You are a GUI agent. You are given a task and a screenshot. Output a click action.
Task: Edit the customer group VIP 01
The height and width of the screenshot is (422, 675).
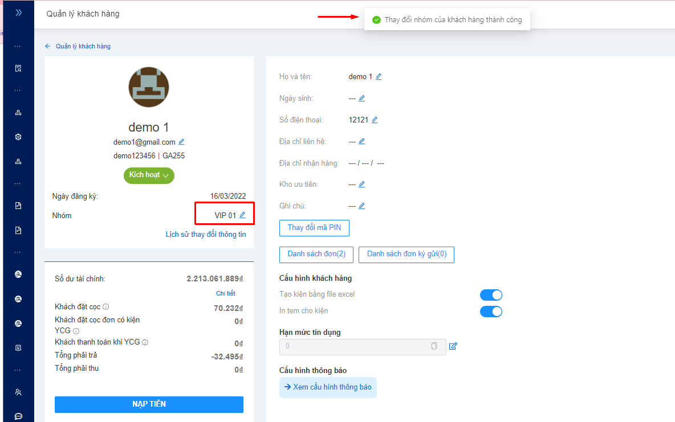click(242, 215)
